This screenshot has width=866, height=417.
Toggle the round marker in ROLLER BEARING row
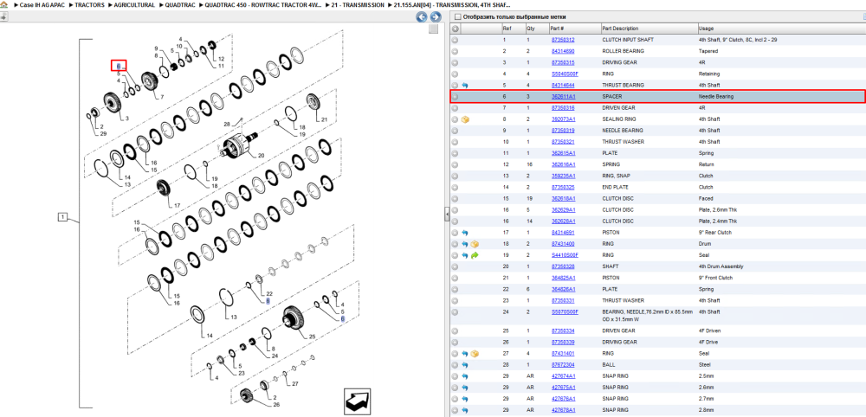coord(456,51)
